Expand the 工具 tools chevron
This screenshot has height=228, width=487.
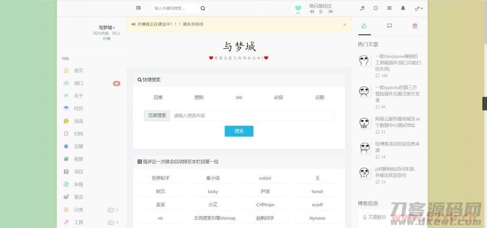(117, 222)
